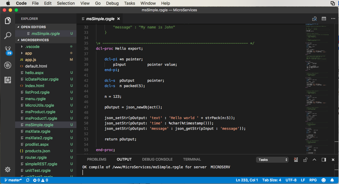Open the Tasks menu in menu bar
This screenshot has height=184, width=339.
[129, 3]
